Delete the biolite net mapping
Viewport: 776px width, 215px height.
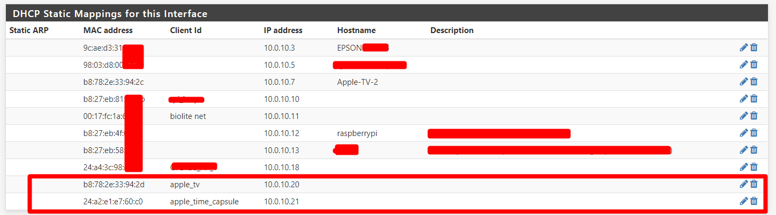click(x=754, y=116)
